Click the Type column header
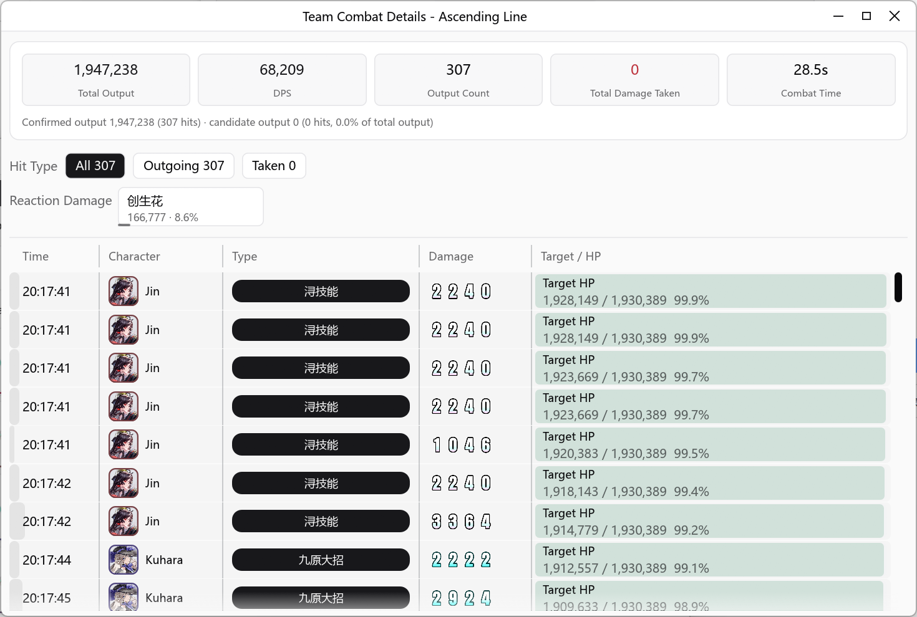This screenshot has height=617, width=917. [x=245, y=256]
